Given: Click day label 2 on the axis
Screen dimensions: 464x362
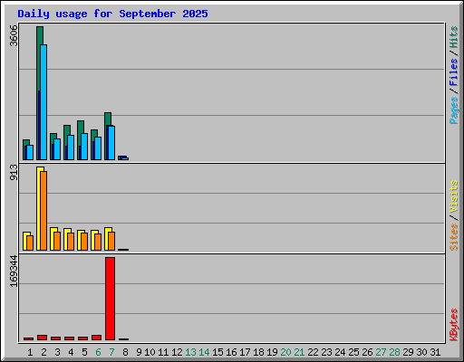Looking at the screenshot, I should [43, 352].
